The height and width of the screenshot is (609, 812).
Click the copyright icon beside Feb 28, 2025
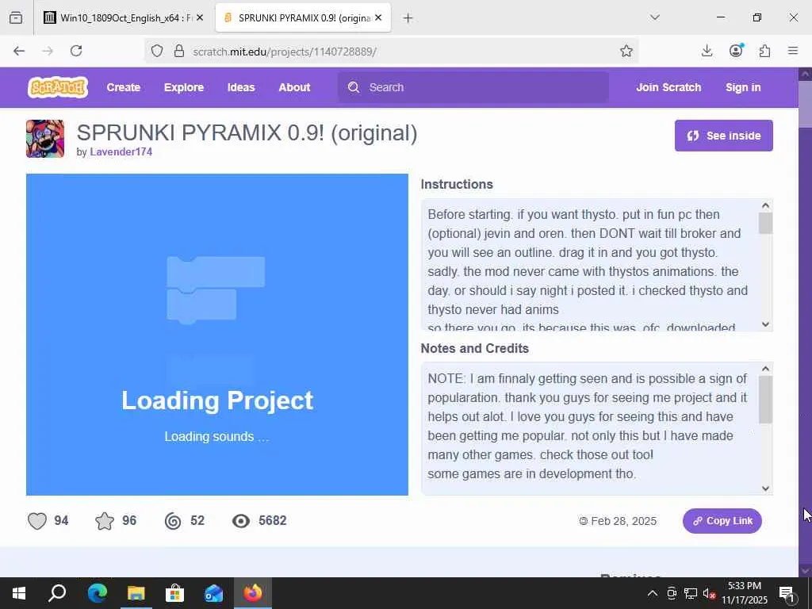[x=584, y=521]
